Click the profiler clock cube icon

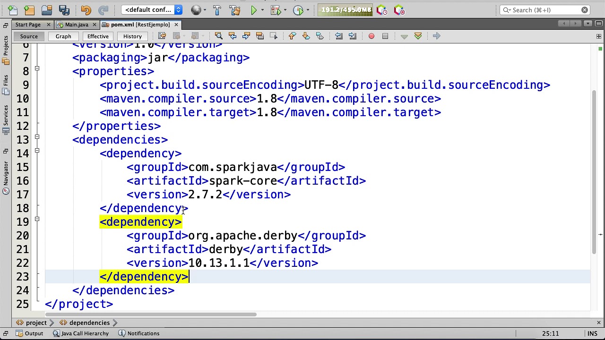point(382,10)
